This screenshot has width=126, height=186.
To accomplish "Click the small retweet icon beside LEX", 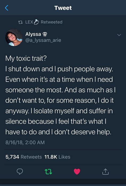I will (x=21, y=22).
